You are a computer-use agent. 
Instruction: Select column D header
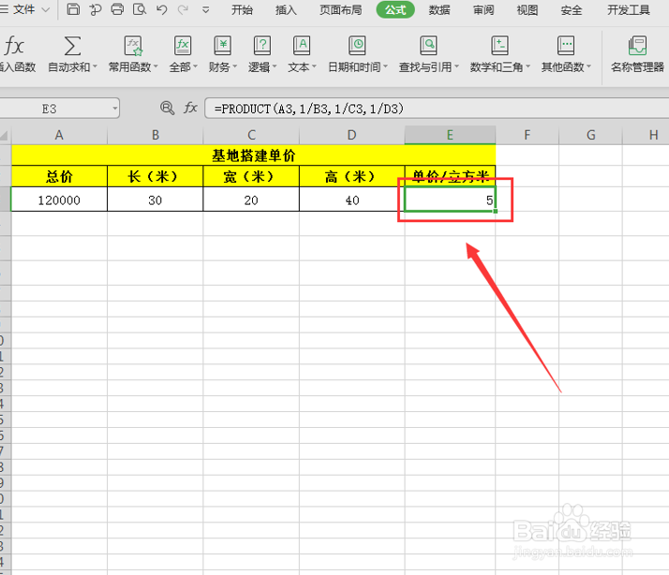coord(352,135)
